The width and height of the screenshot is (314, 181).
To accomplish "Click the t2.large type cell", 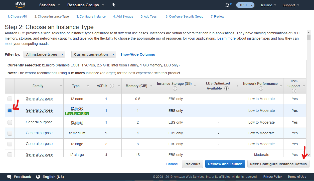I will (77, 144).
